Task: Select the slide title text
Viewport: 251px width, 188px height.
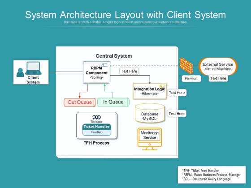Action: click(125, 15)
